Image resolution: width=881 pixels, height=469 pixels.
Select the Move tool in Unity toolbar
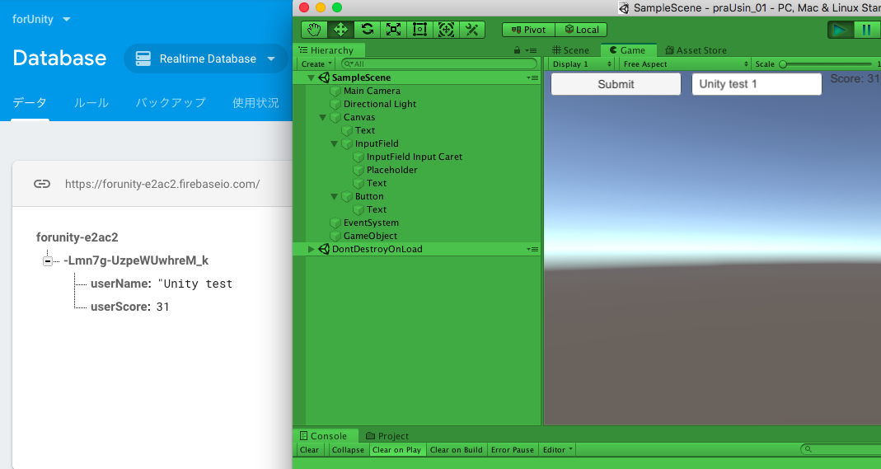pos(340,30)
